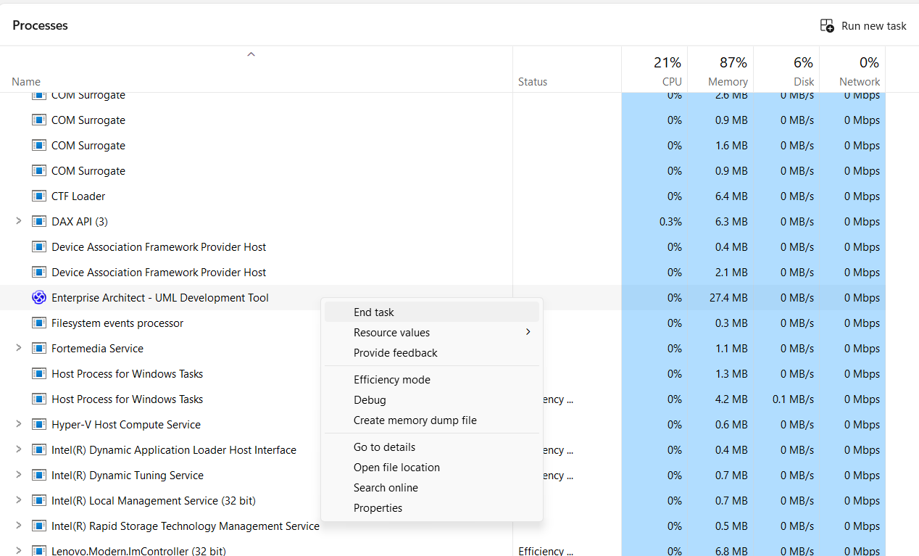
Task: Click the Intel(R) Dynamic Tuning Service icon
Action: pos(39,476)
